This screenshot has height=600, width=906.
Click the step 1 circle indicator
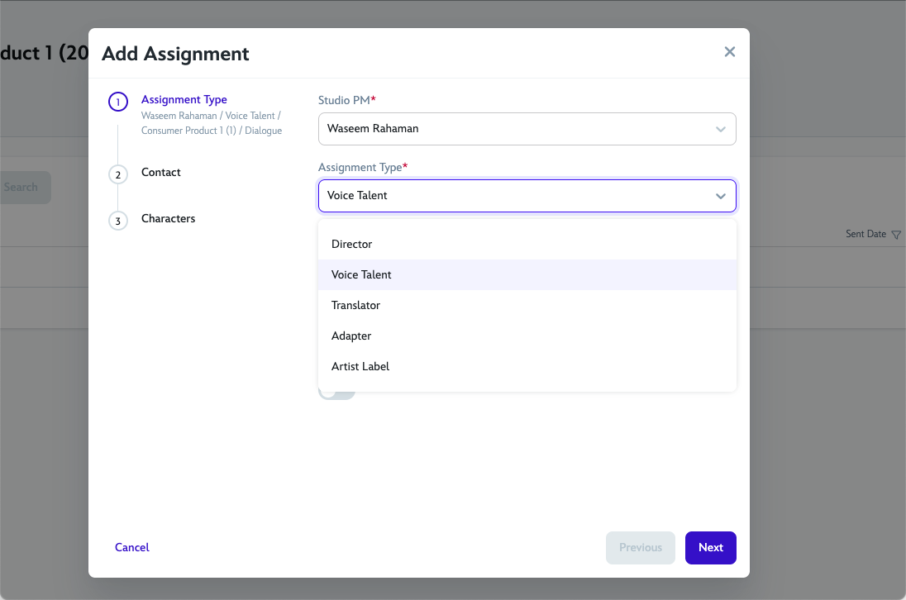[117, 102]
